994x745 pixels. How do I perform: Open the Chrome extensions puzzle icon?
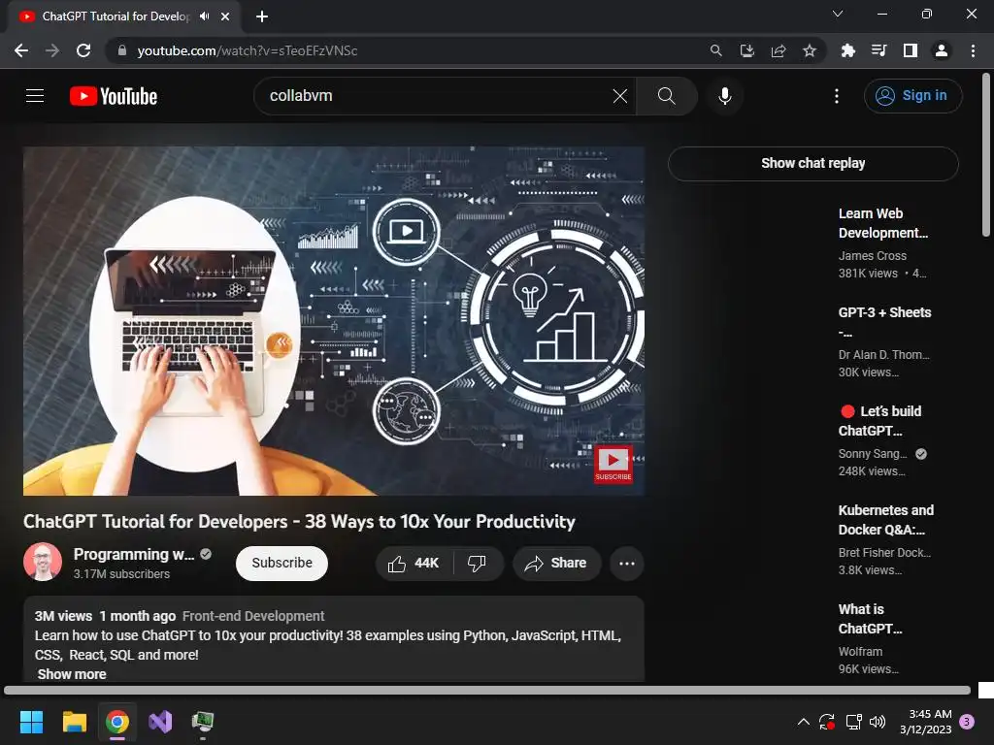pos(848,50)
